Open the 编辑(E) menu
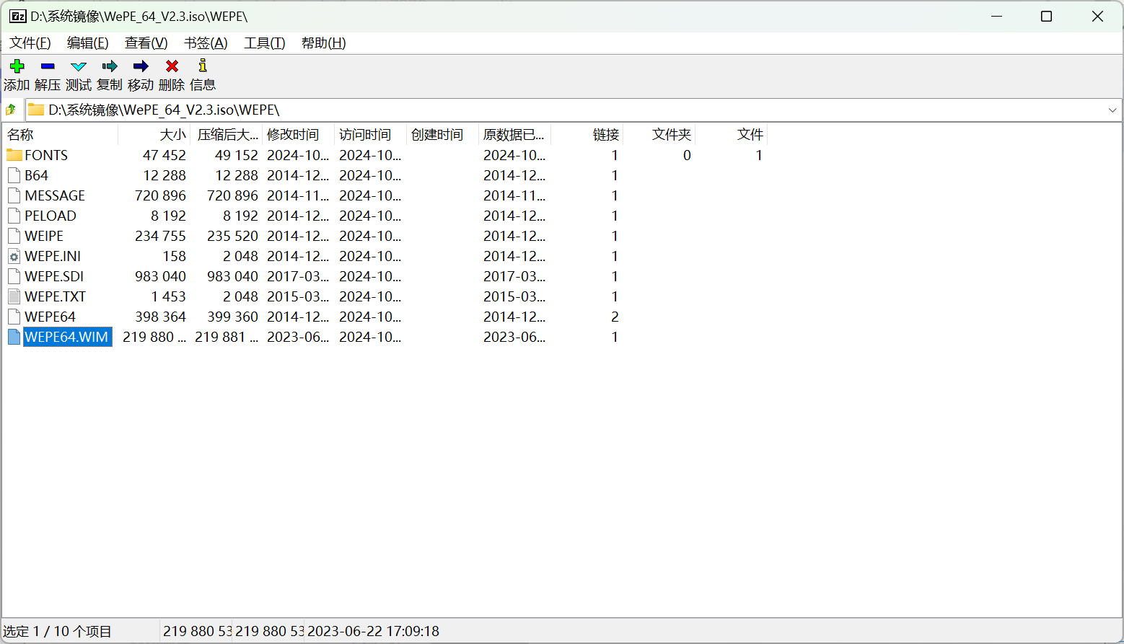This screenshot has width=1124, height=644. (88, 43)
